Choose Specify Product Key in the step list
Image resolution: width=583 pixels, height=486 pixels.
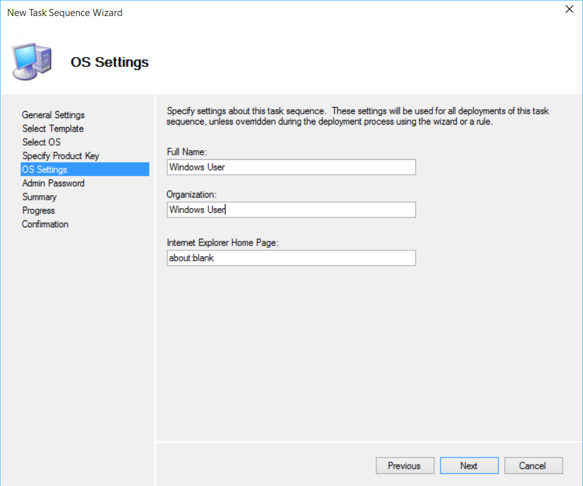pyautogui.click(x=60, y=156)
